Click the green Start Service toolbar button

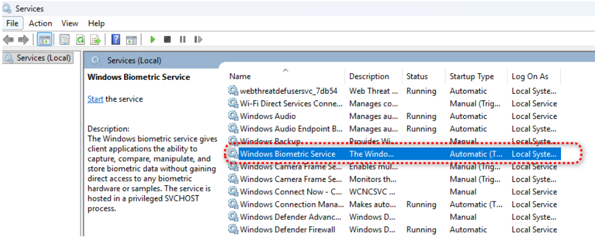[x=153, y=40]
